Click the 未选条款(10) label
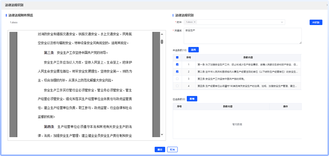 [x=180, y=50]
